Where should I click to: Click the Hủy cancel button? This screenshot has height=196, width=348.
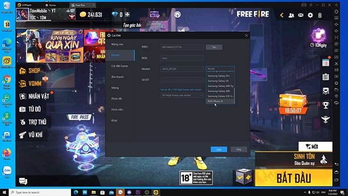[239, 149]
